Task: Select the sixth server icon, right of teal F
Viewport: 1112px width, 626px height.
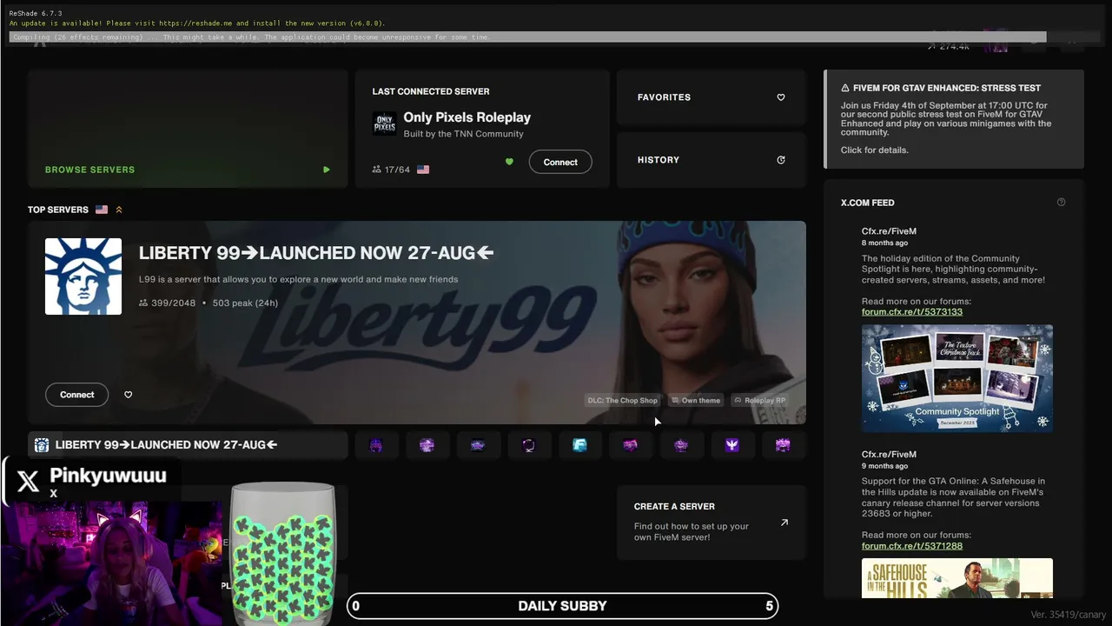Action: pos(631,445)
